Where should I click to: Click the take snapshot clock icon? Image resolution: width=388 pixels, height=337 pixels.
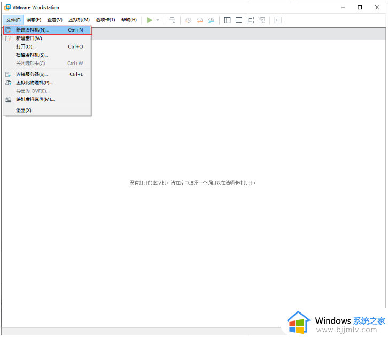click(188, 20)
